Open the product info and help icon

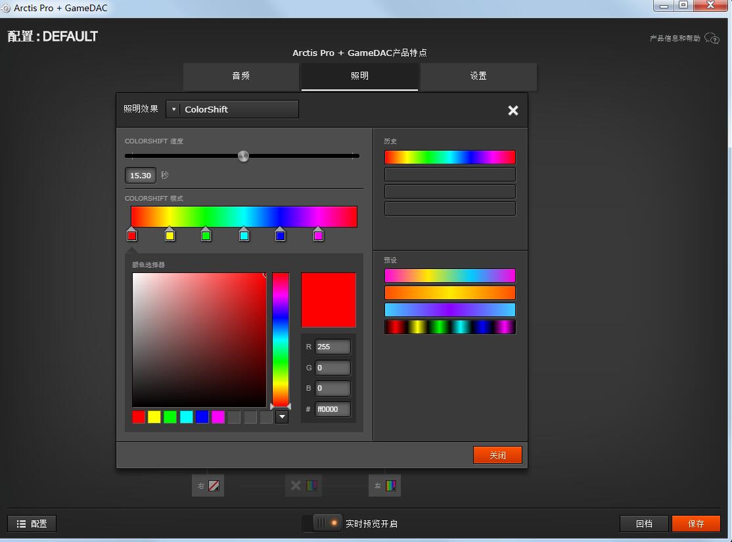point(712,38)
